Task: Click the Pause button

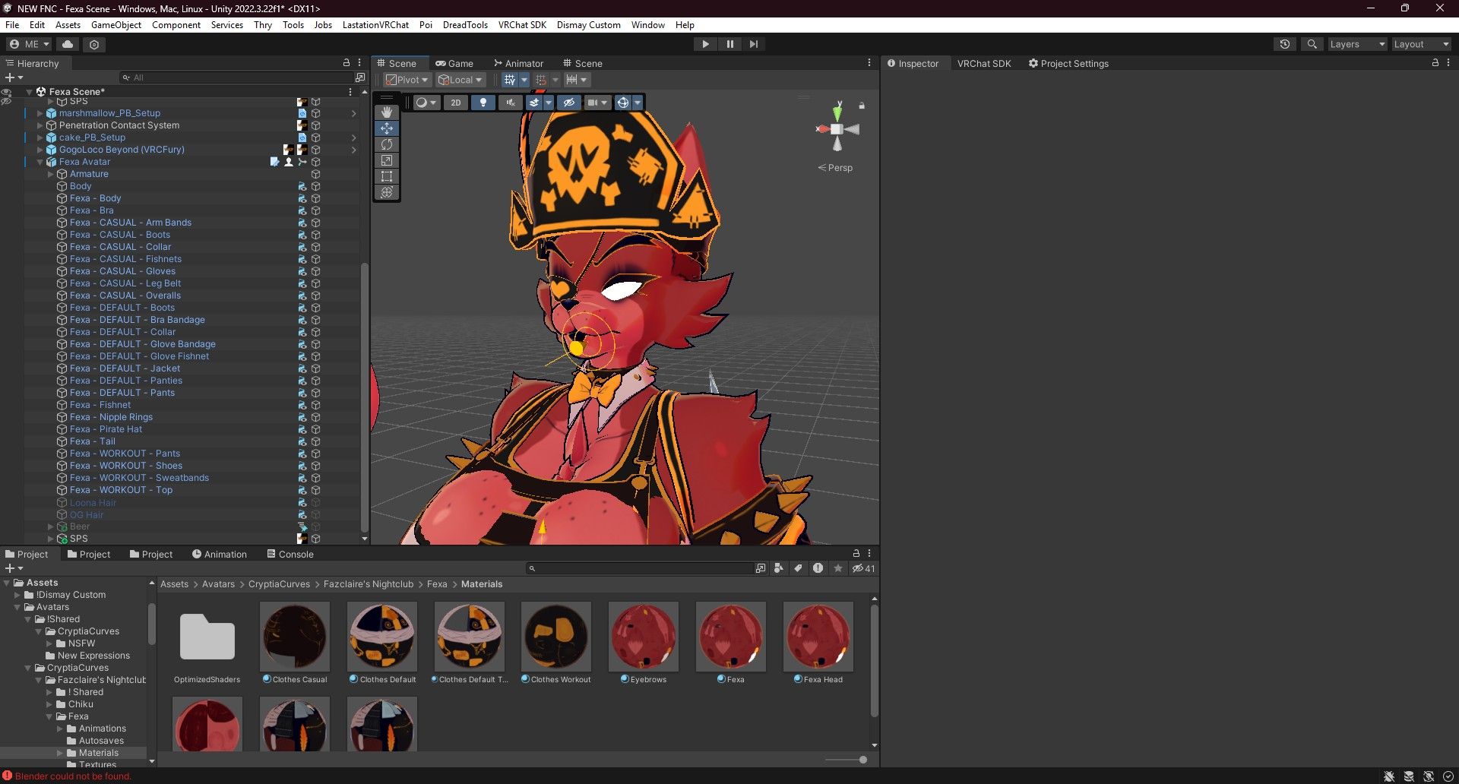Action: click(729, 44)
